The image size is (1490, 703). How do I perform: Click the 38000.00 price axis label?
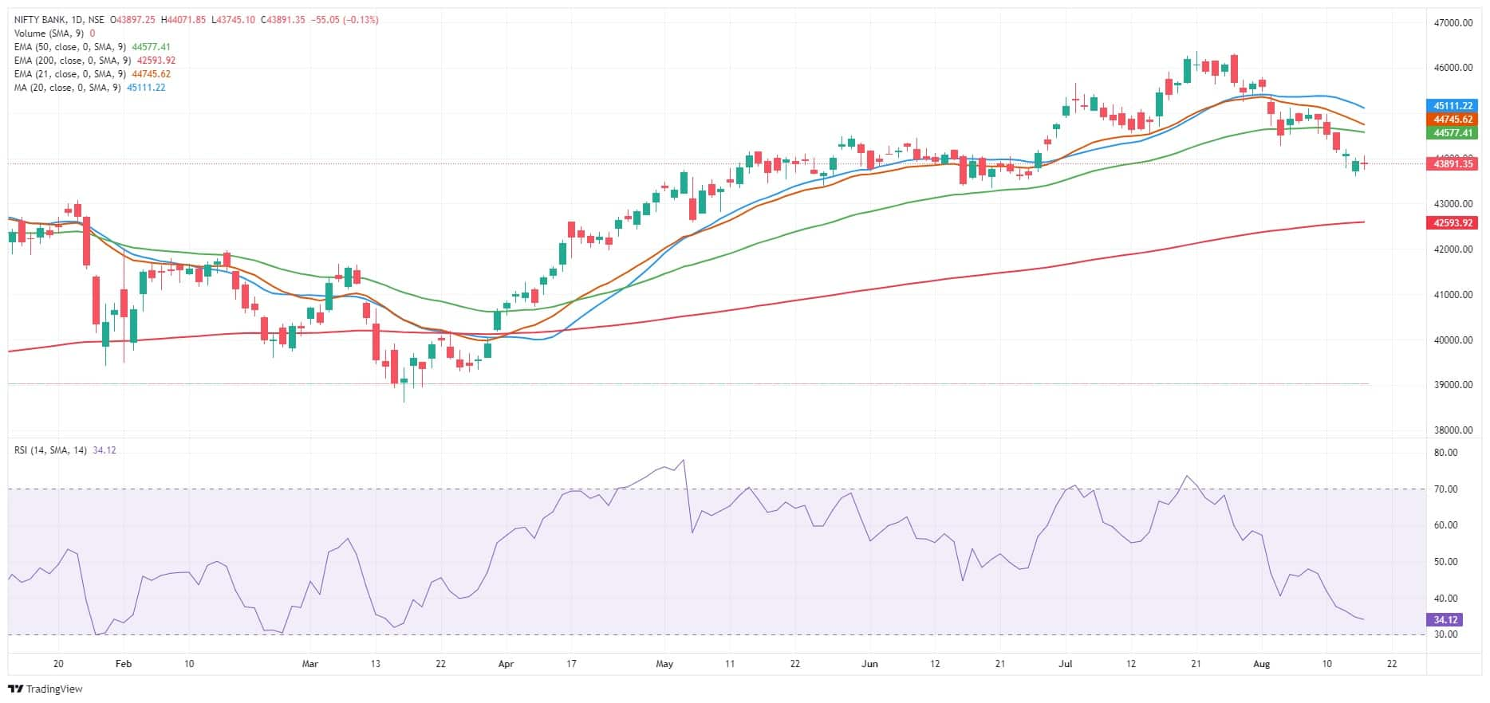pyautogui.click(x=1453, y=430)
